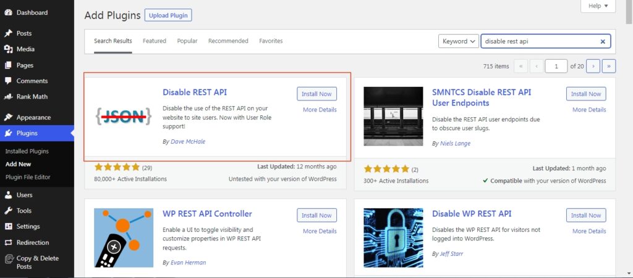Install the Disable WP REST API plugin
Screen dimensions: 633x278
[586, 215]
